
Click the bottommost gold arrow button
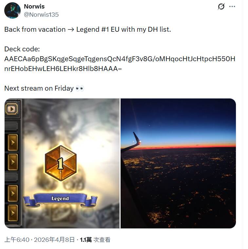click(13, 213)
